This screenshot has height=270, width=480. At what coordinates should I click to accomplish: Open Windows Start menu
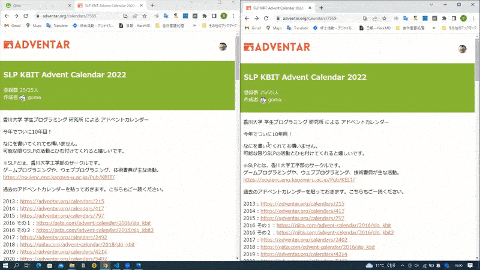(5, 265)
